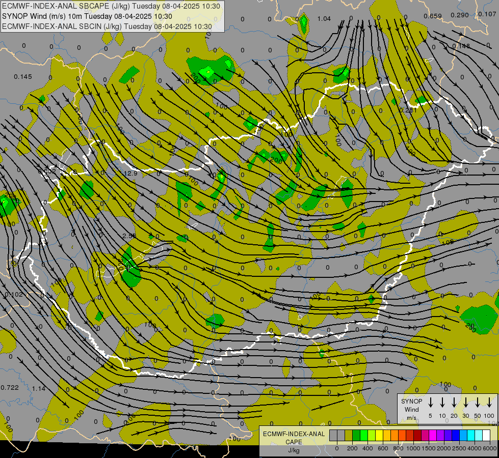The image size is (499, 458).
Task: Click the 0.290 value on the map
Action: pos(460,15)
